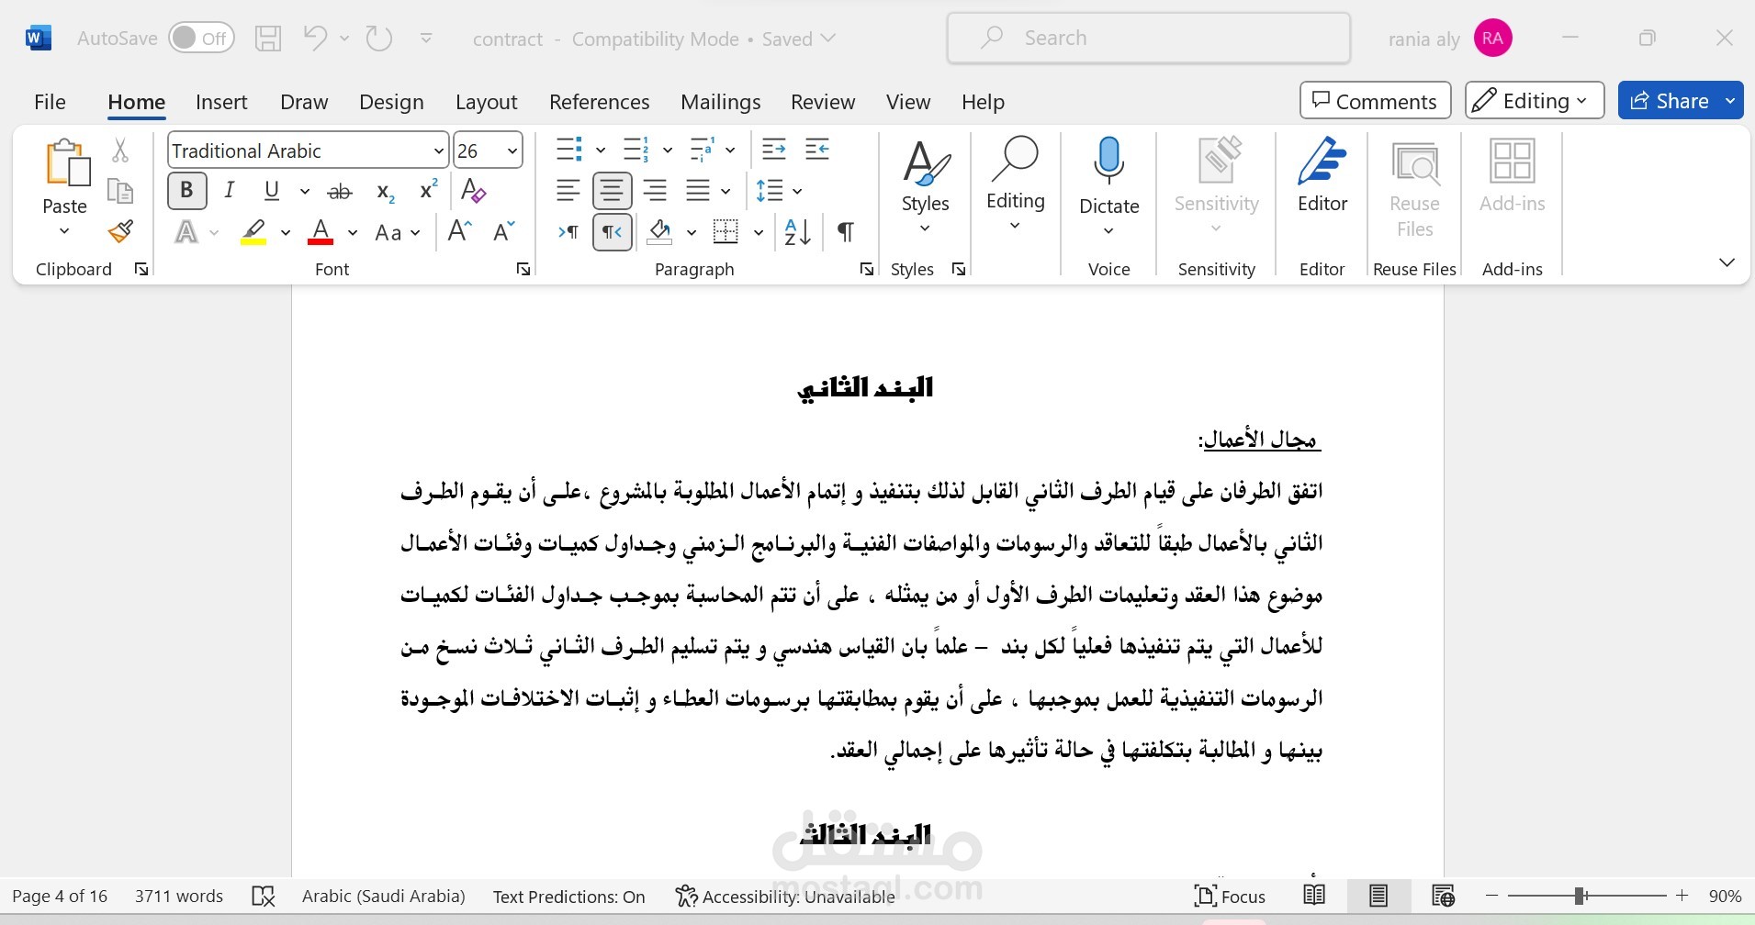Click Text Predictions: On status
Image resolution: width=1755 pixels, height=925 pixels.
(x=568, y=897)
